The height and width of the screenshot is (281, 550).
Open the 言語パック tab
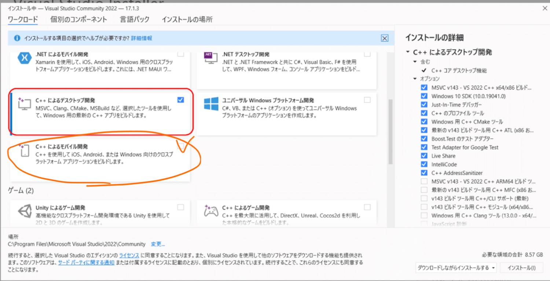coord(135,19)
